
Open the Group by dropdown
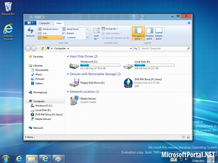[x=110, y=29]
